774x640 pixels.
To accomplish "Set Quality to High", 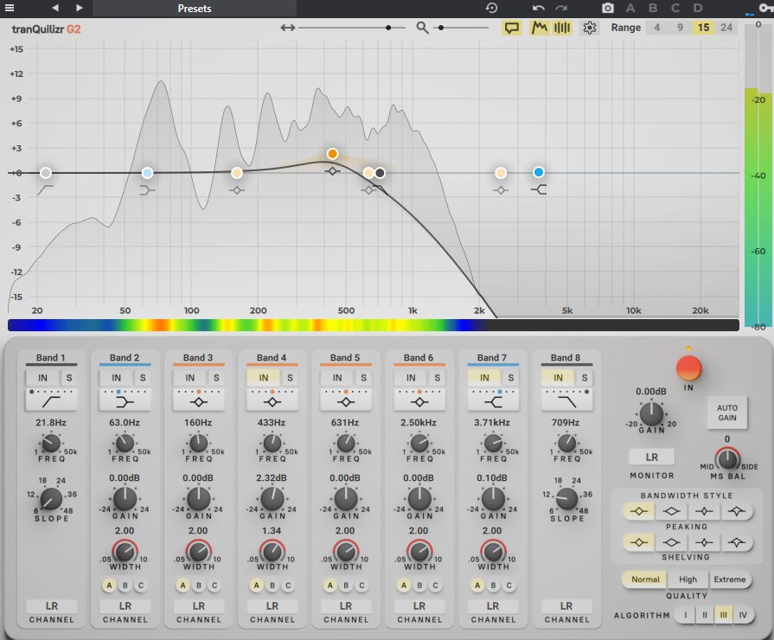I will tap(688, 579).
